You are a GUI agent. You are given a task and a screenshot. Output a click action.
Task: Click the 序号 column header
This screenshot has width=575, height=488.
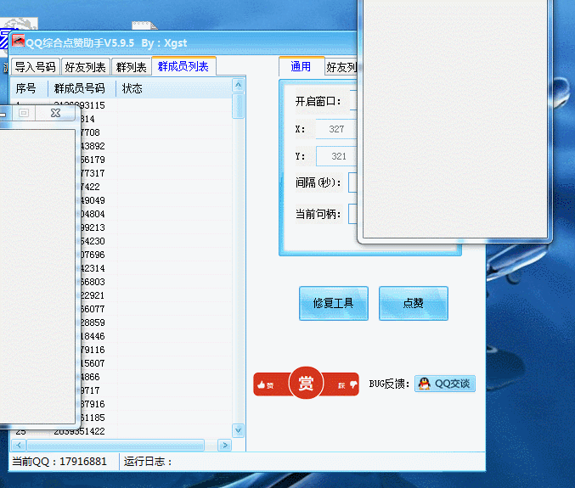(x=30, y=88)
